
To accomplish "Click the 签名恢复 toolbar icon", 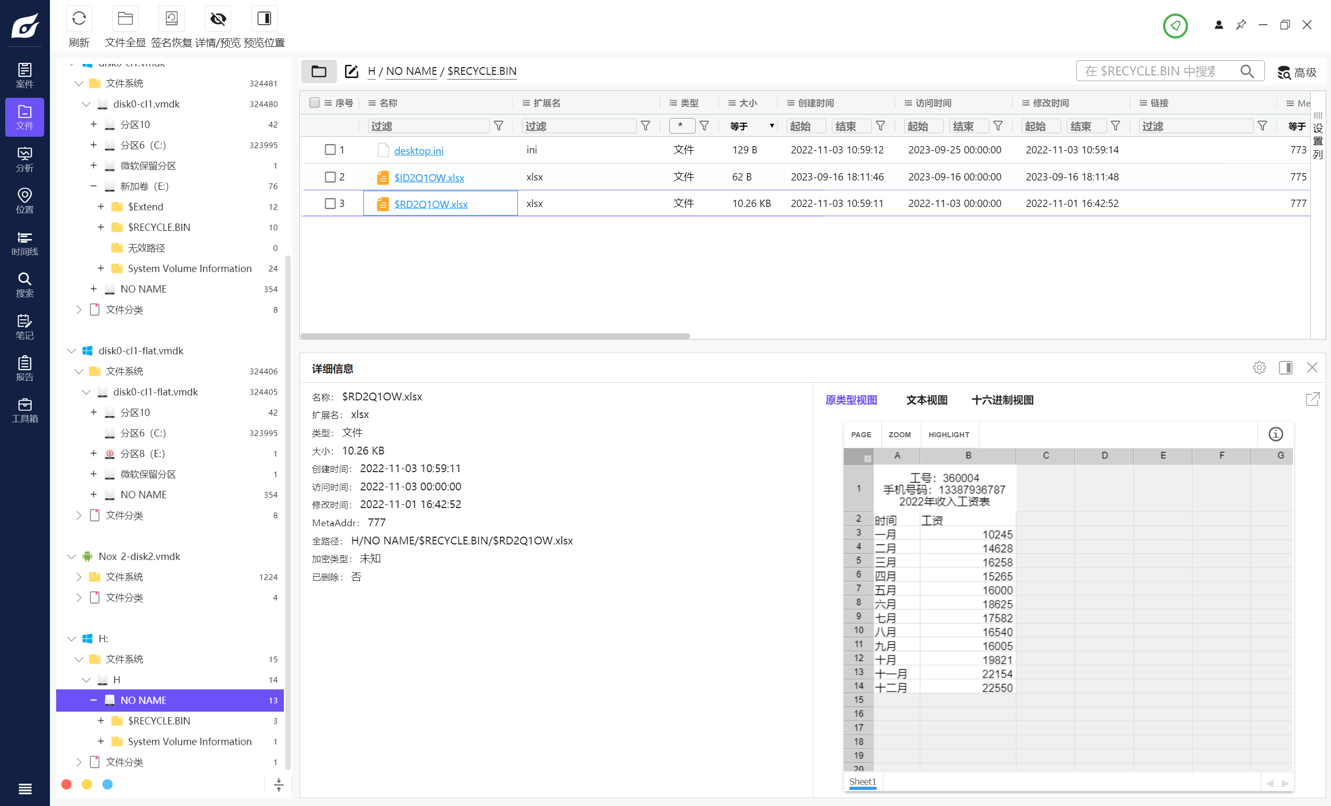I will (x=172, y=19).
